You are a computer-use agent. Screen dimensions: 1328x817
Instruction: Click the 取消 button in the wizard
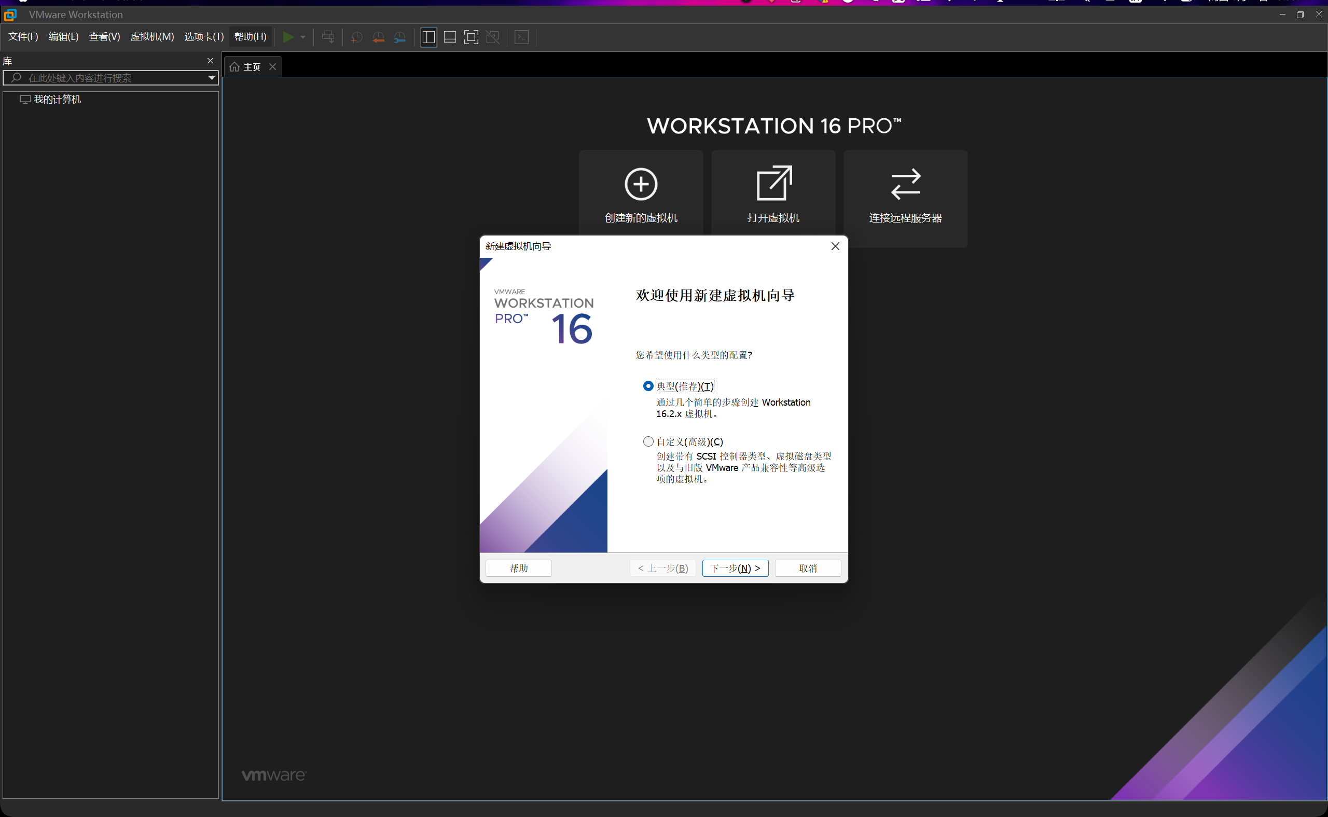(808, 568)
